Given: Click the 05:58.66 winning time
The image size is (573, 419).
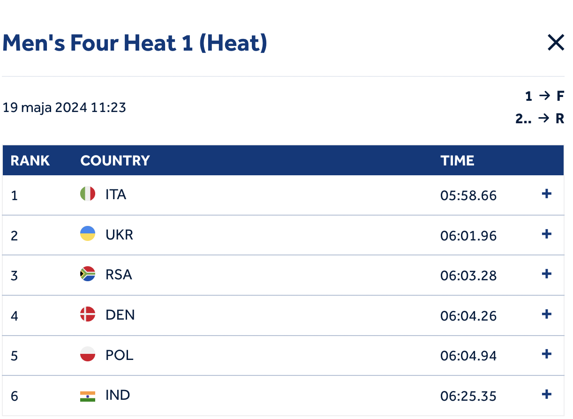Looking at the screenshot, I should pos(468,195).
